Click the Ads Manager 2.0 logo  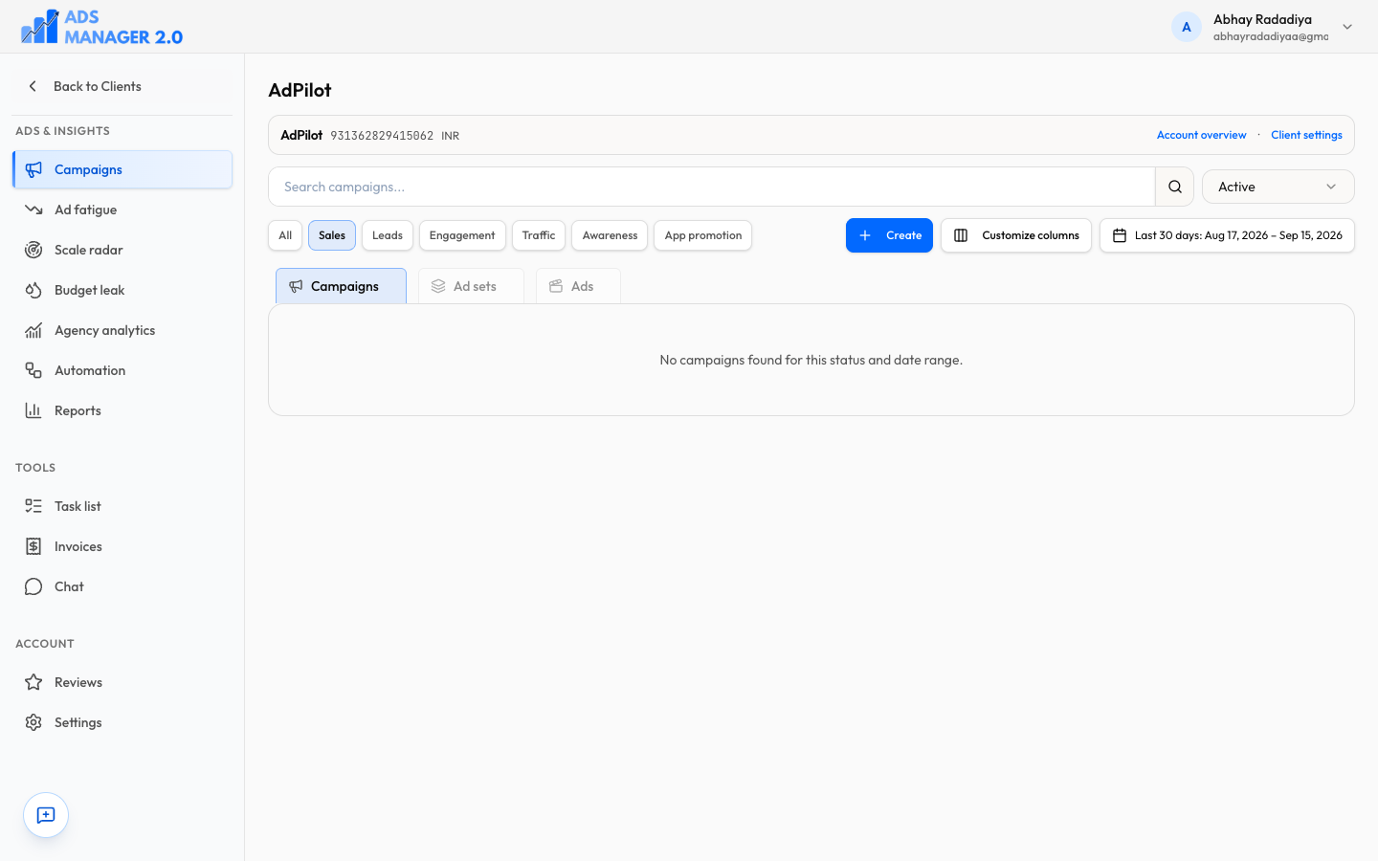point(101,27)
